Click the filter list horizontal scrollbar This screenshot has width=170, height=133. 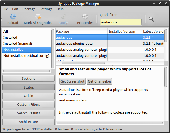26,71
